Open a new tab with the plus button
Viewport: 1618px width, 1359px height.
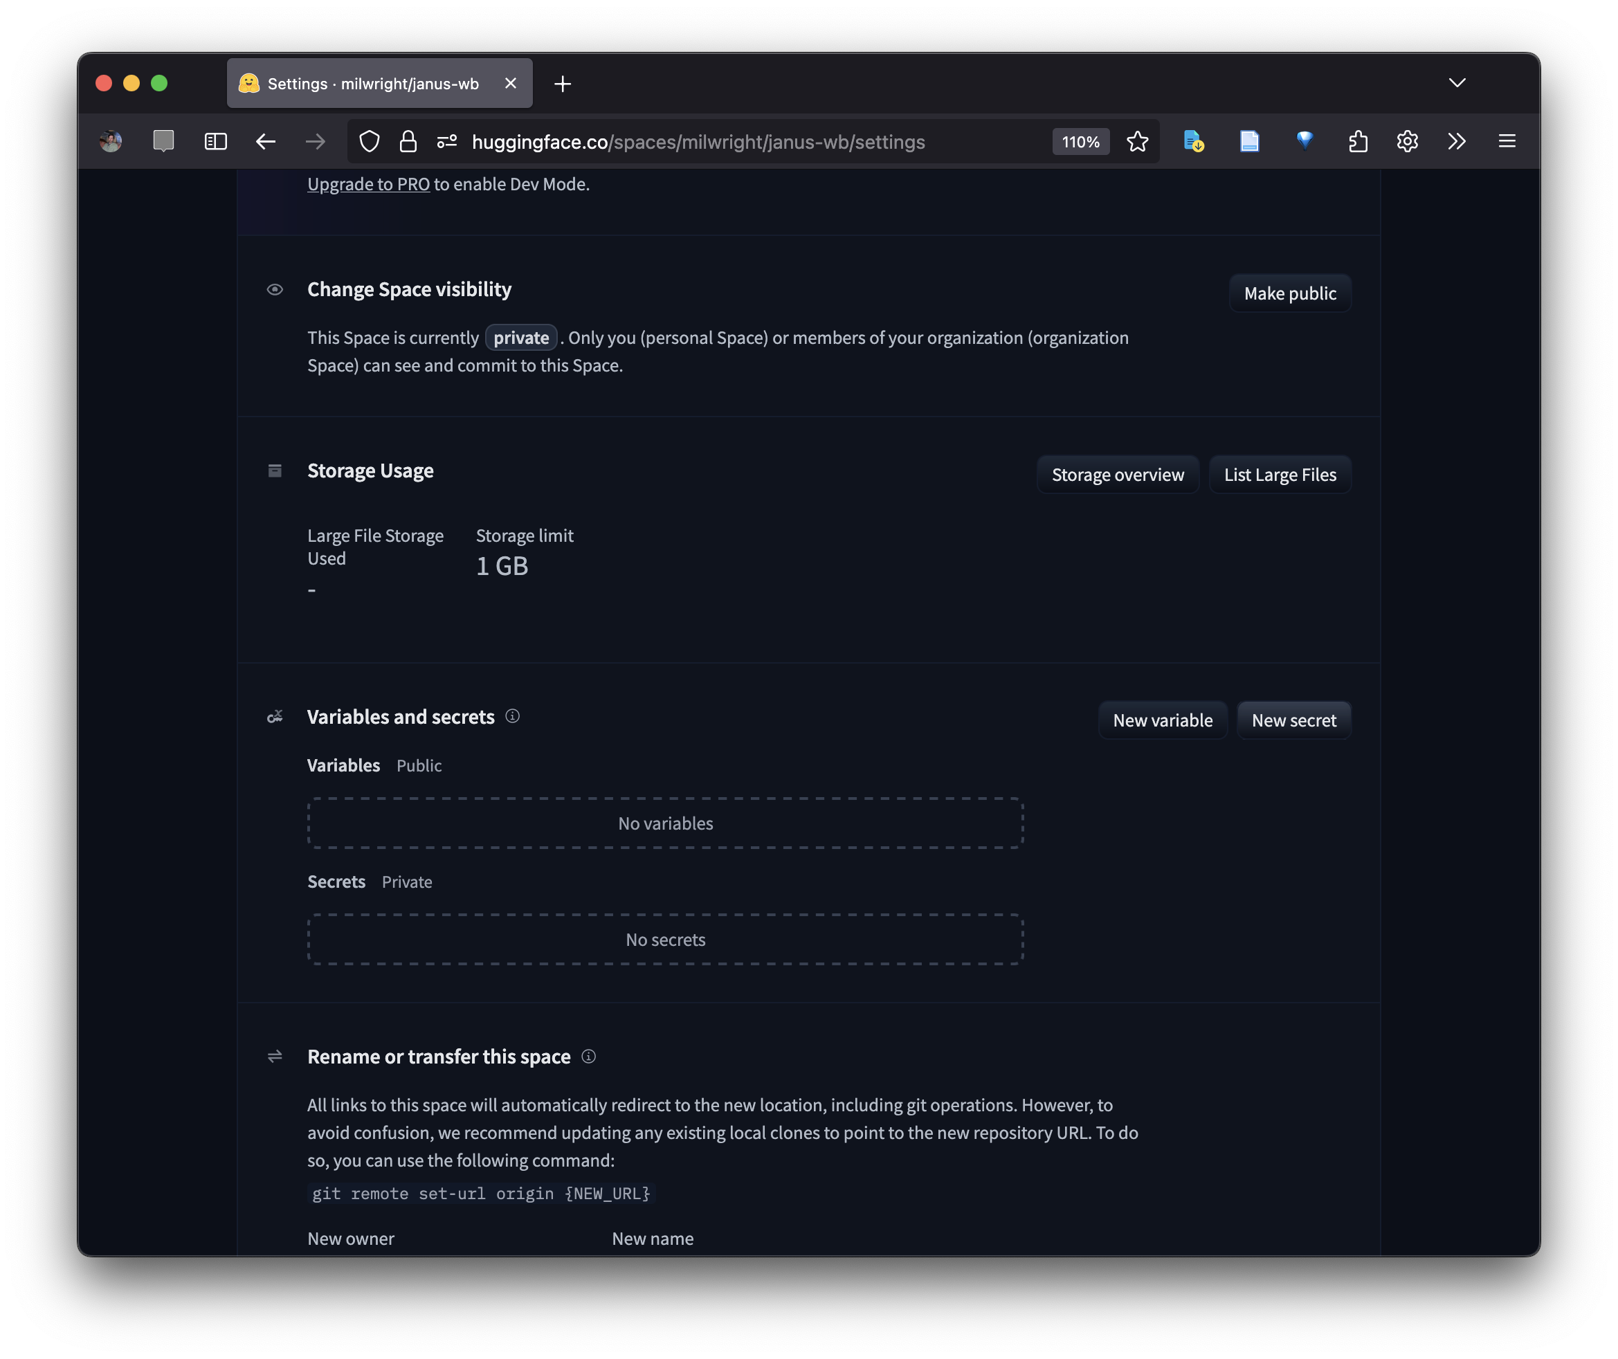click(x=563, y=84)
